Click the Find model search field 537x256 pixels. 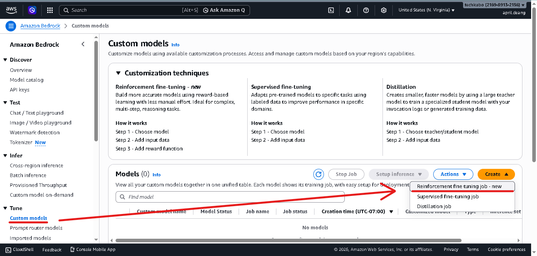230,197
